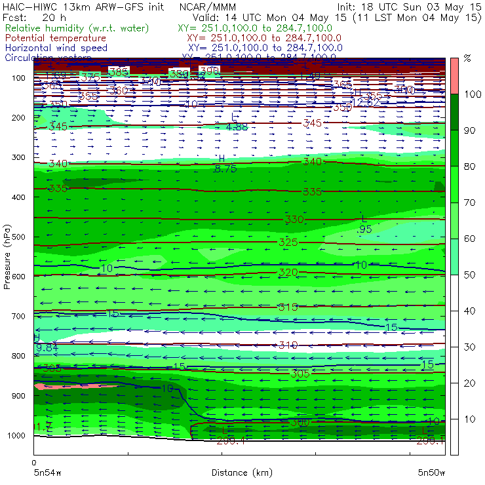Click the "Horizontal wind speed" legend entry
Screen dimensions: 485x485
(x=56, y=48)
